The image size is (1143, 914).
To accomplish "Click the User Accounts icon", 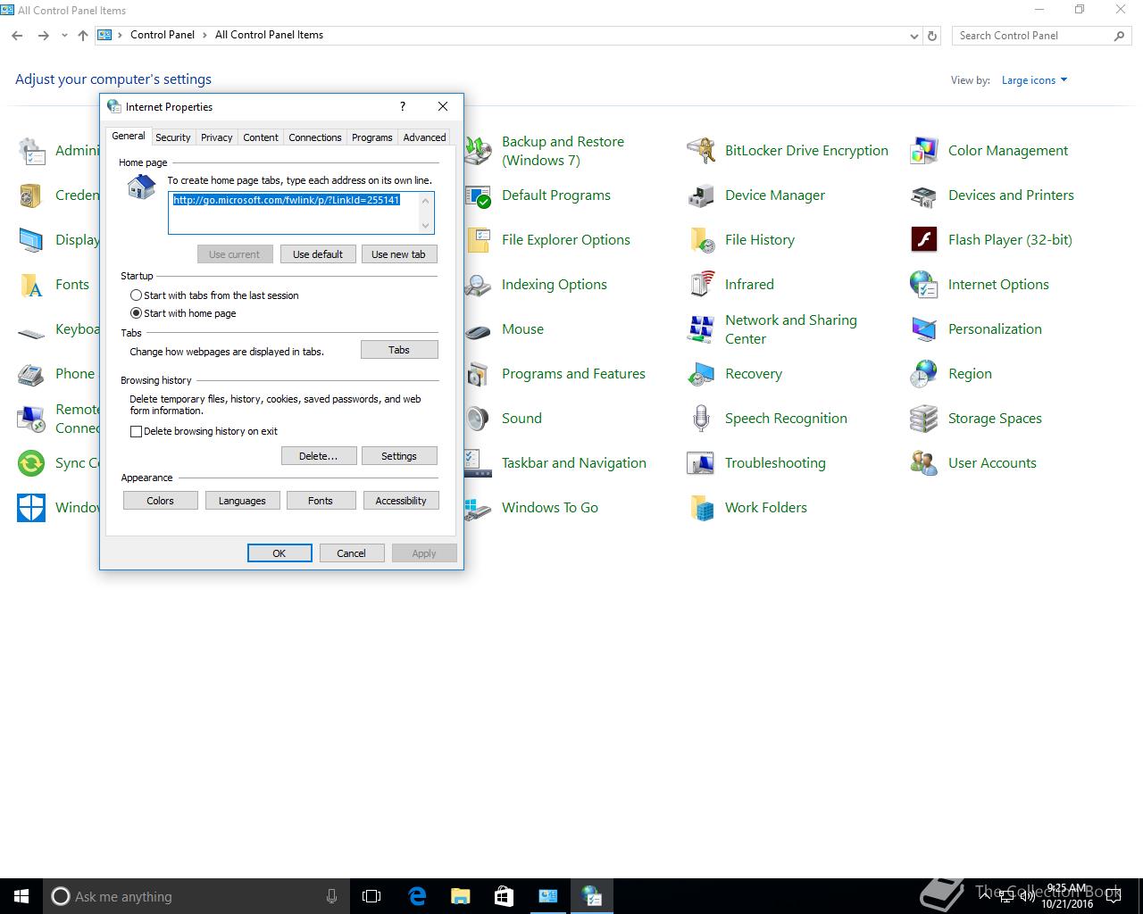I will (924, 463).
